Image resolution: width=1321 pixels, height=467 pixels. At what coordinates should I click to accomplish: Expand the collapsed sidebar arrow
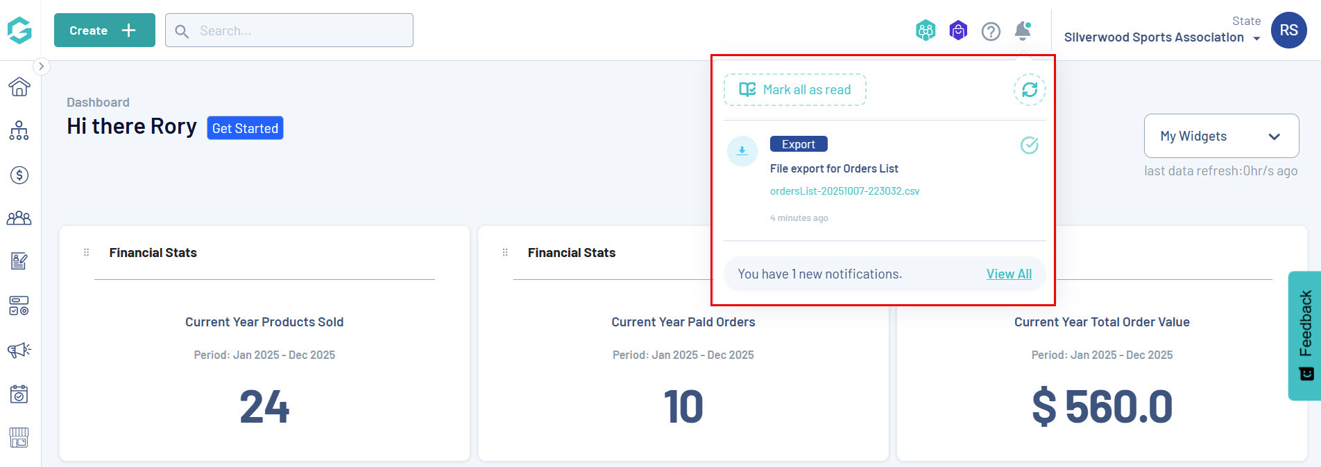42,66
